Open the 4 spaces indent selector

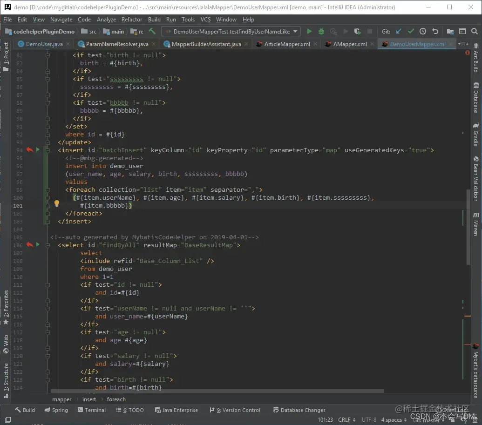[x=394, y=420]
